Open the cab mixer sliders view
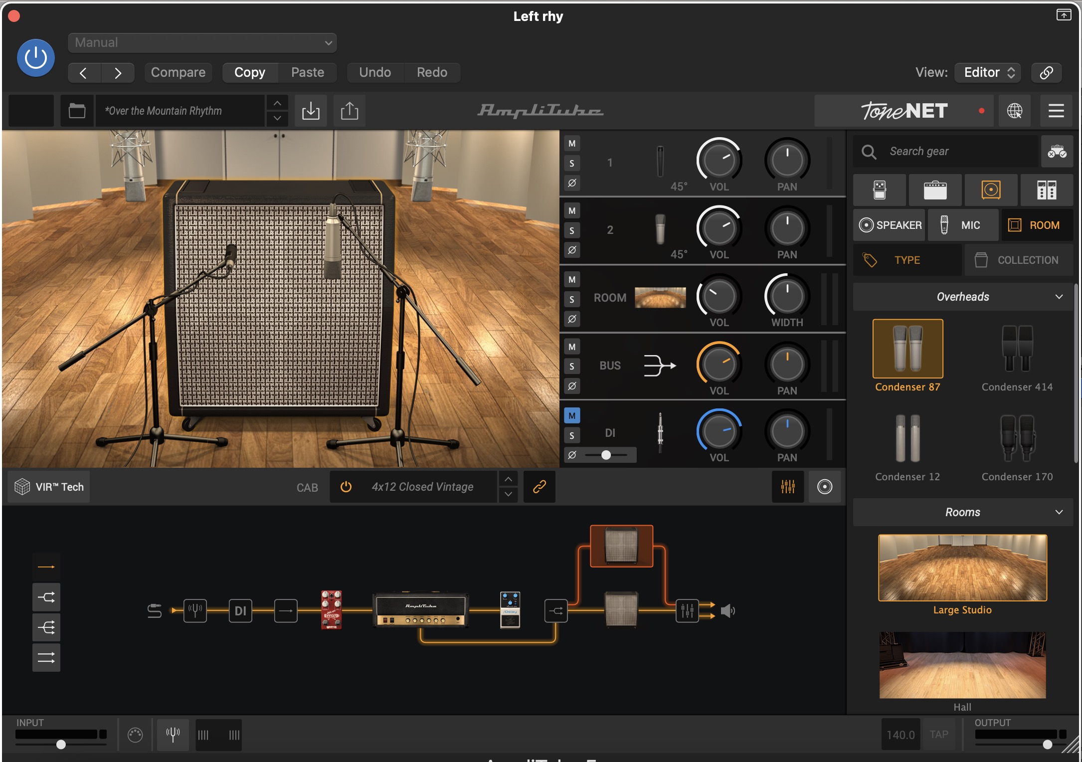The image size is (1082, 762). click(788, 487)
